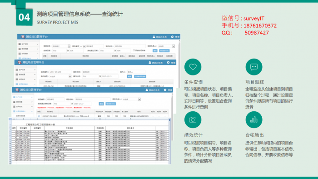This screenshot has height=179, width=318.
Task: Click the 测绘项目管理平台 logo in the bottom platform window
Action: (17, 90)
